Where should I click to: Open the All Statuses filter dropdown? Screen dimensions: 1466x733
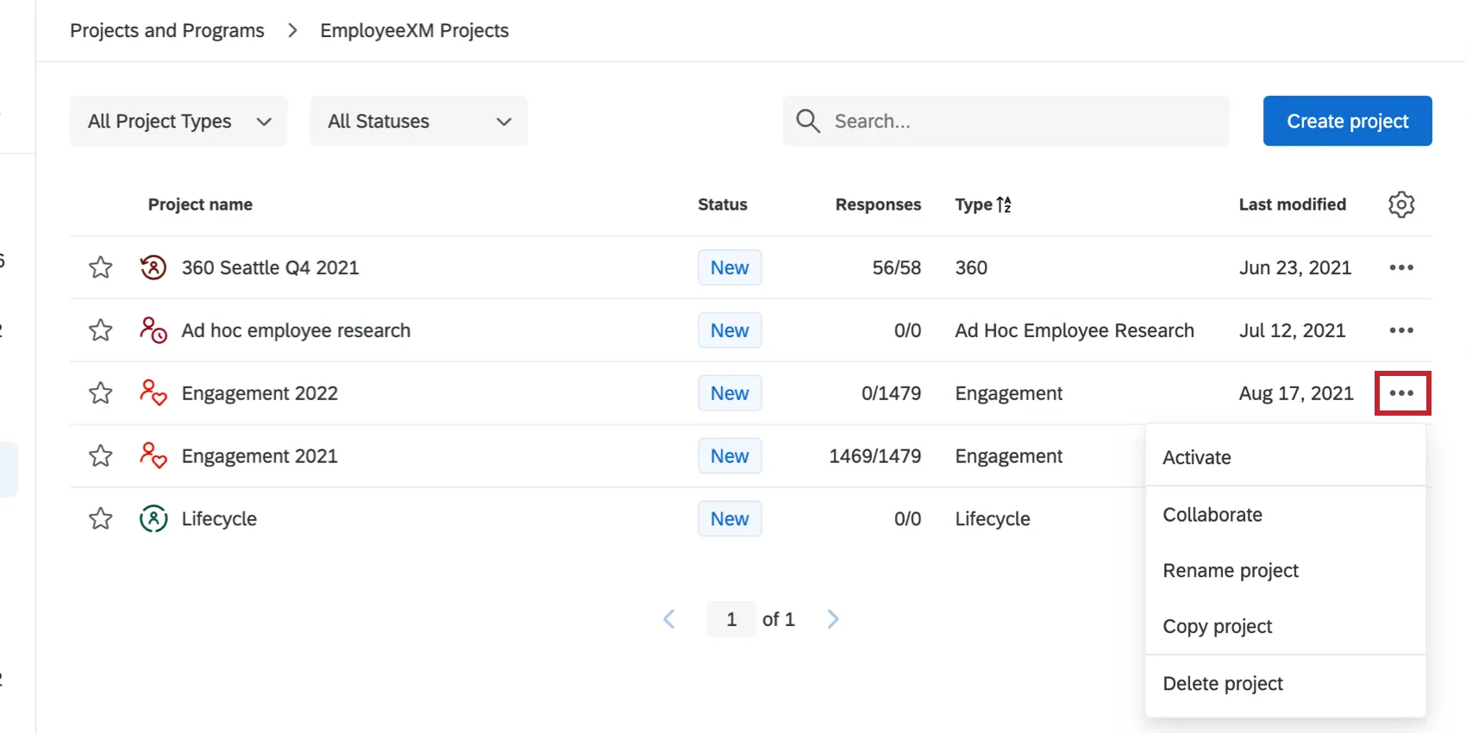point(419,122)
